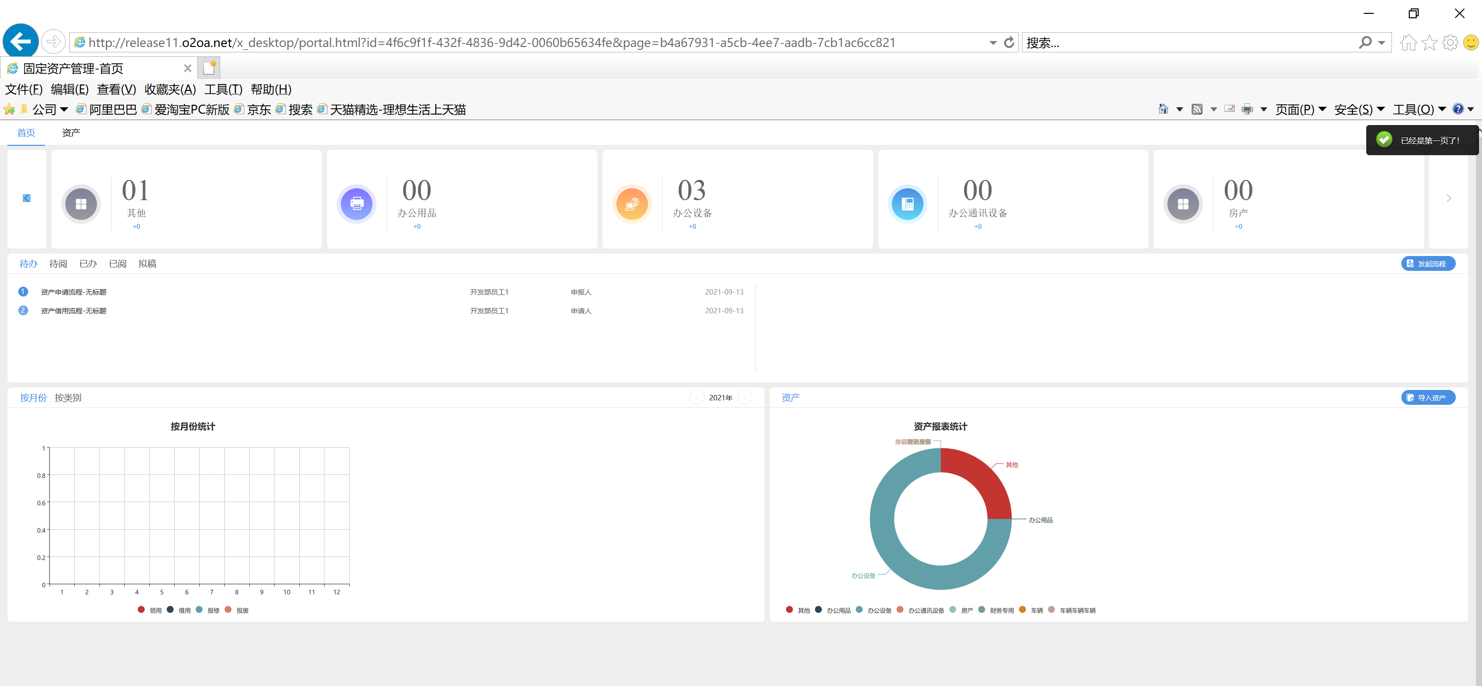Expand the 公司 favorites folder dropdown
The height and width of the screenshot is (686, 1482).
pos(64,109)
